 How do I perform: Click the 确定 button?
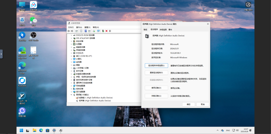tap(188, 104)
